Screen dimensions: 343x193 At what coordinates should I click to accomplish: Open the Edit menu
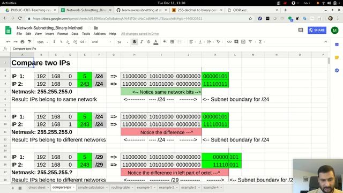pyautogui.click(x=28, y=34)
